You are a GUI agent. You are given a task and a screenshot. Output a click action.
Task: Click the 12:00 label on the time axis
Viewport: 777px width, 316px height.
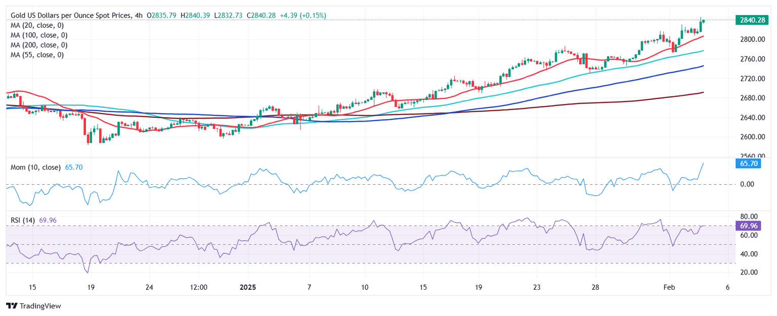[198, 287]
